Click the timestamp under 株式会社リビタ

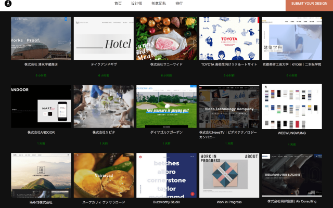click(104, 144)
